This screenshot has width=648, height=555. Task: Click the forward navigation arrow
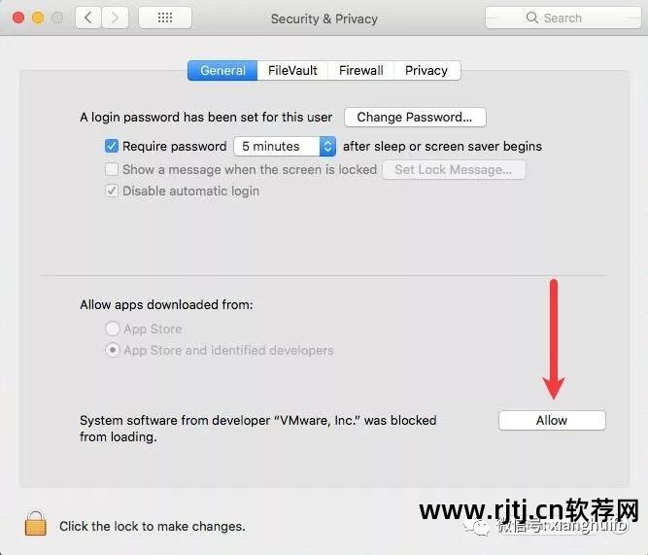tap(115, 17)
